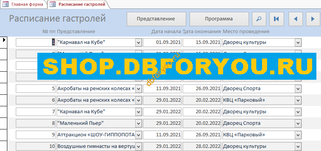Click Аттракцион «ШОУ-ГИППОПОТА text in row 9
This screenshot has height=151, width=321.
pyautogui.click(x=96, y=135)
